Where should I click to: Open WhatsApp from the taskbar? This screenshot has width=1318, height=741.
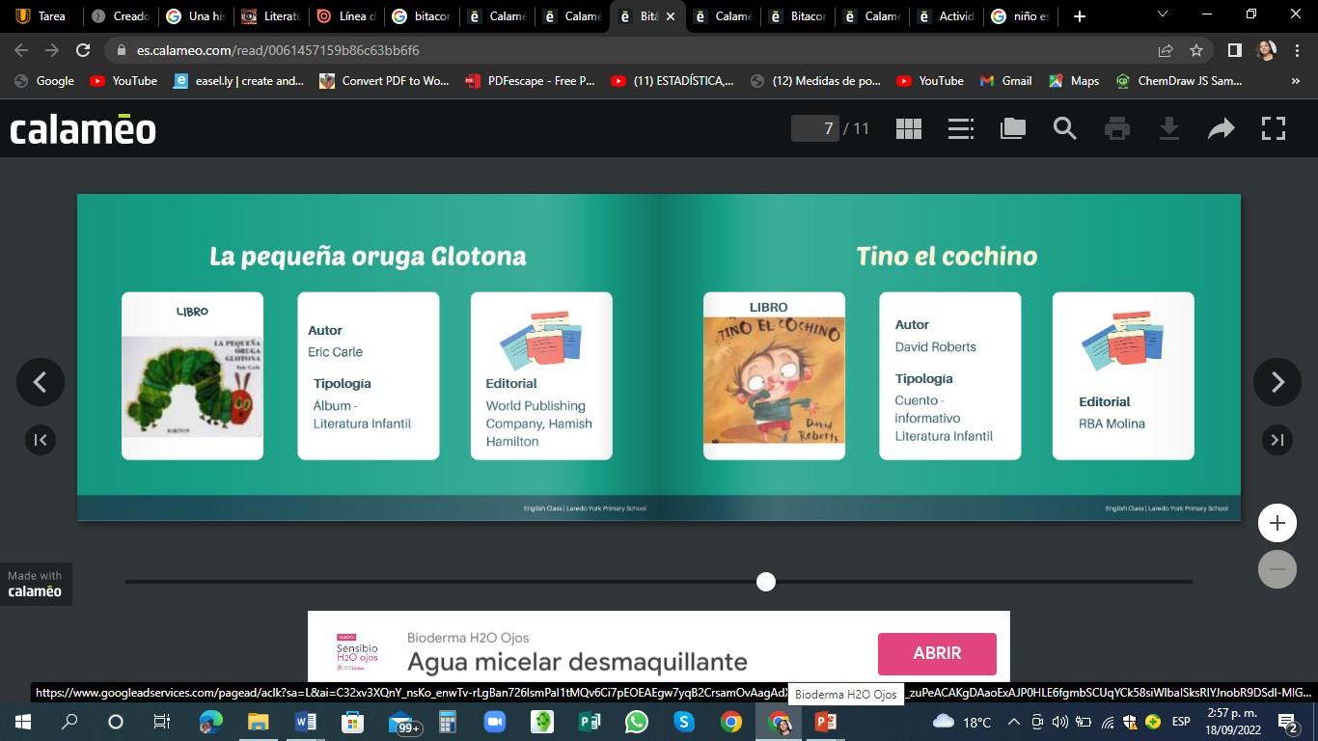(x=637, y=722)
